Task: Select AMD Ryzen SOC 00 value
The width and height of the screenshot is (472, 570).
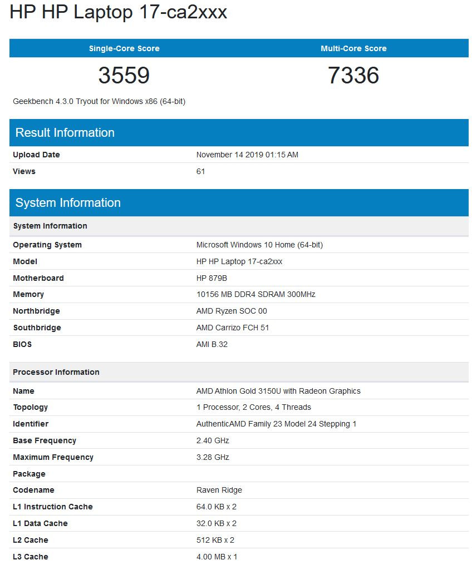Action: (232, 311)
